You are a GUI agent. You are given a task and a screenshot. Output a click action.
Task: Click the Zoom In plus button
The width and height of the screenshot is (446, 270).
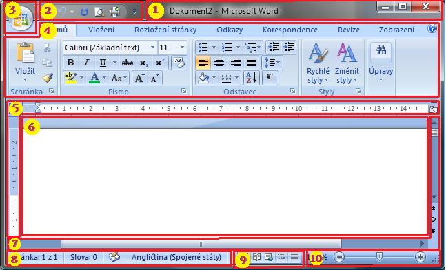point(420,257)
